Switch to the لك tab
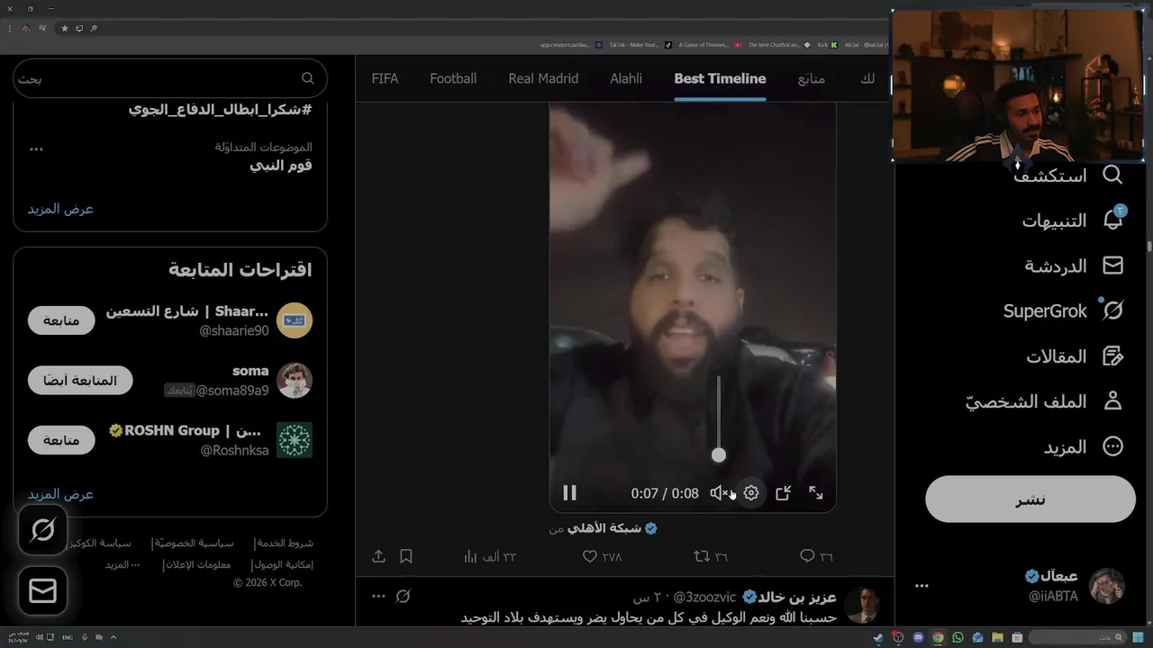The width and height of the screenshot is (1153, 648). click(867, 78)
